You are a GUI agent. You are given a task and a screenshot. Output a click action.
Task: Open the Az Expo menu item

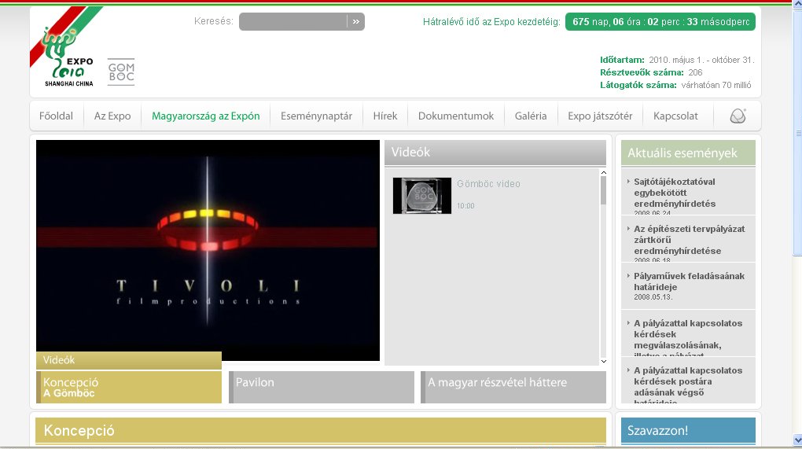(112, 116)
